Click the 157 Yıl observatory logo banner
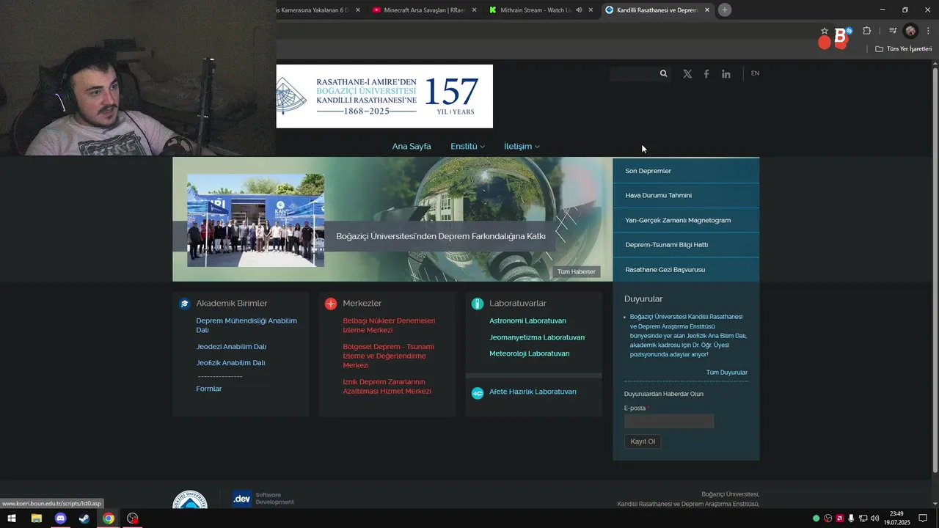 (384, 96)
